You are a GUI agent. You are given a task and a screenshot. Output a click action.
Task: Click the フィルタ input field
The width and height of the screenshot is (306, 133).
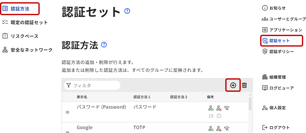95,85
